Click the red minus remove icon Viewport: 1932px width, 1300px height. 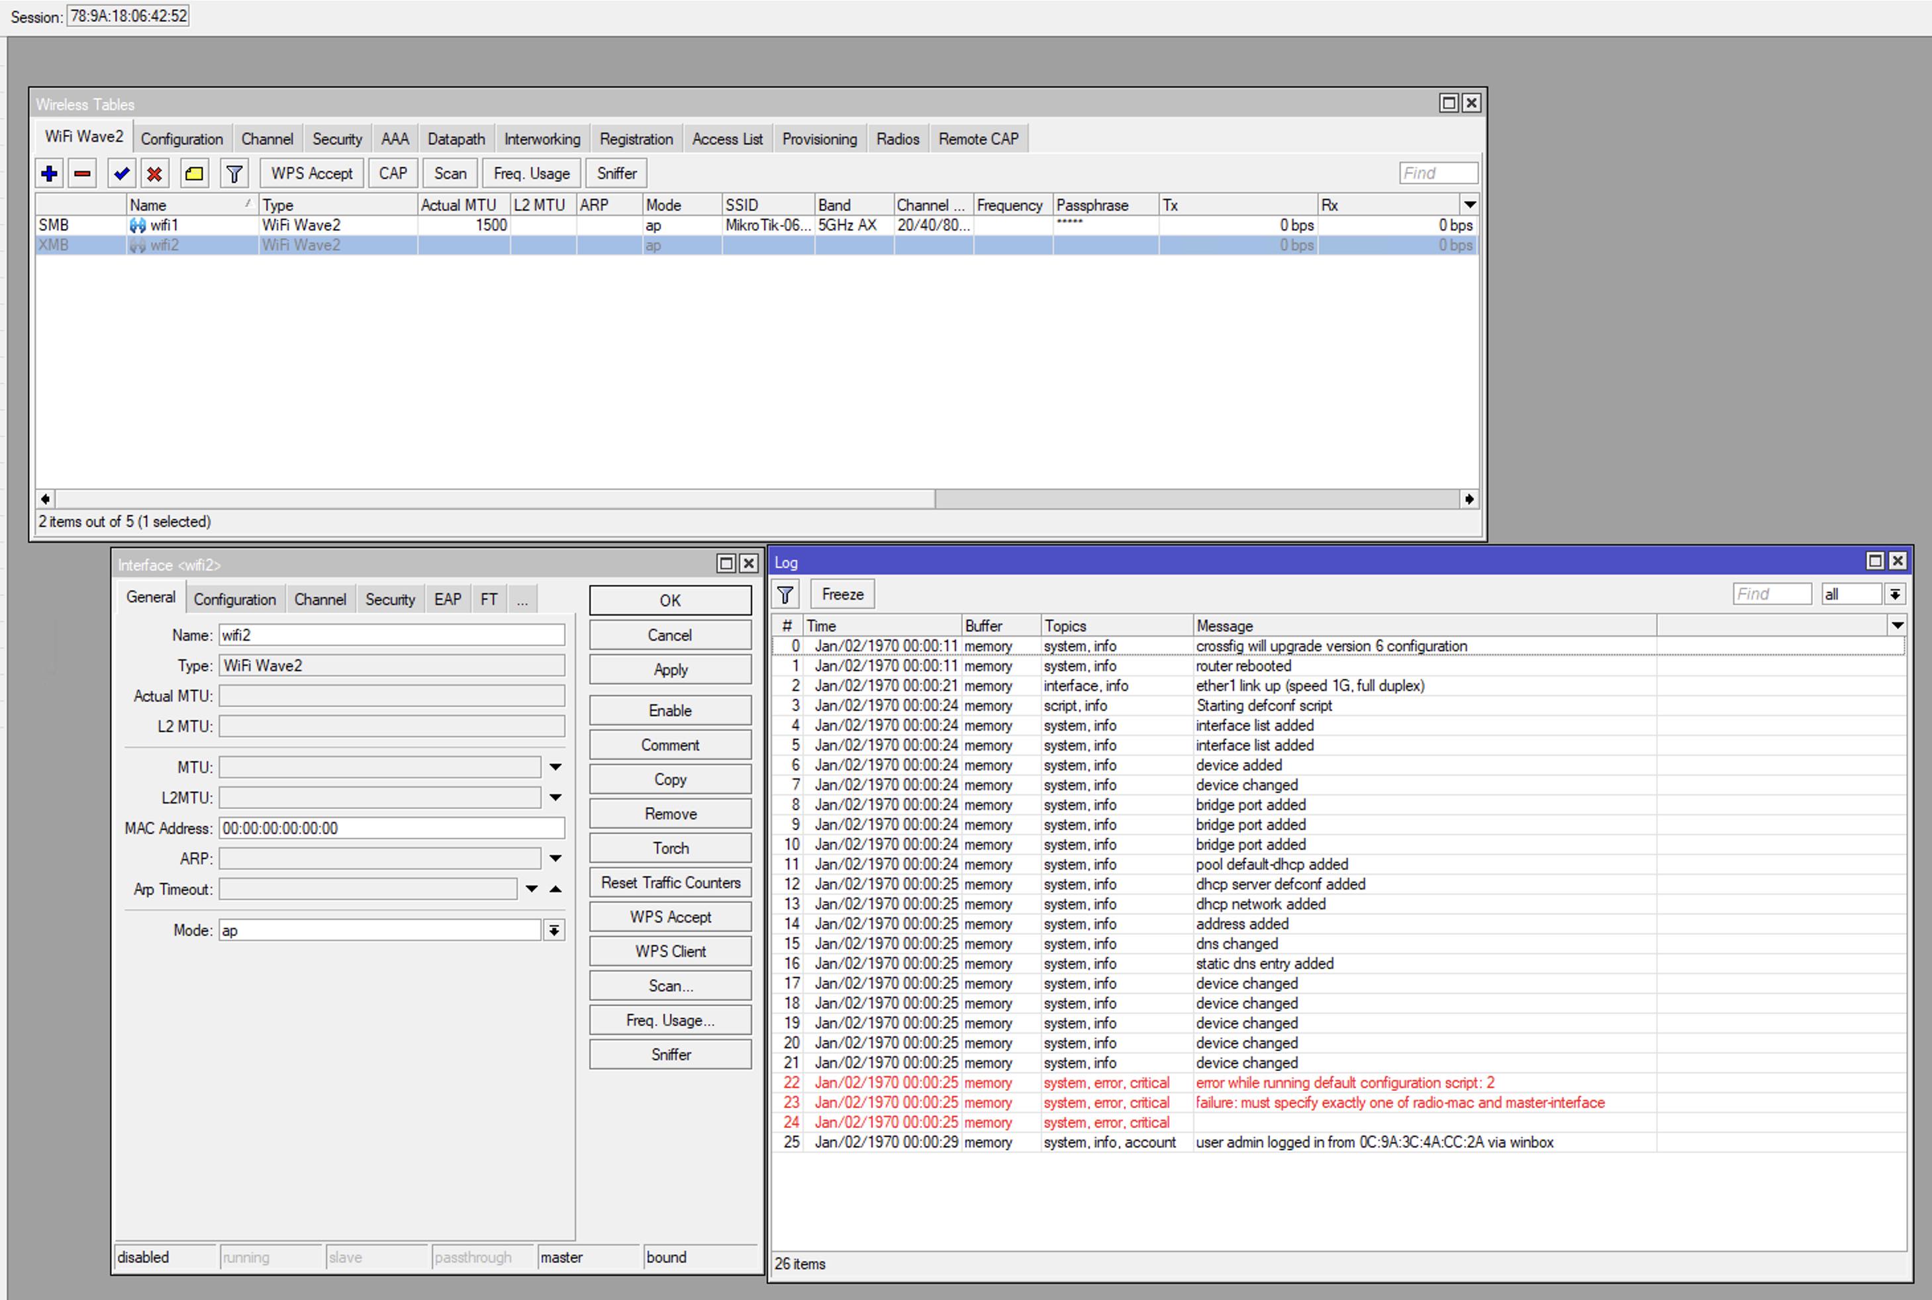click(82, 173)
